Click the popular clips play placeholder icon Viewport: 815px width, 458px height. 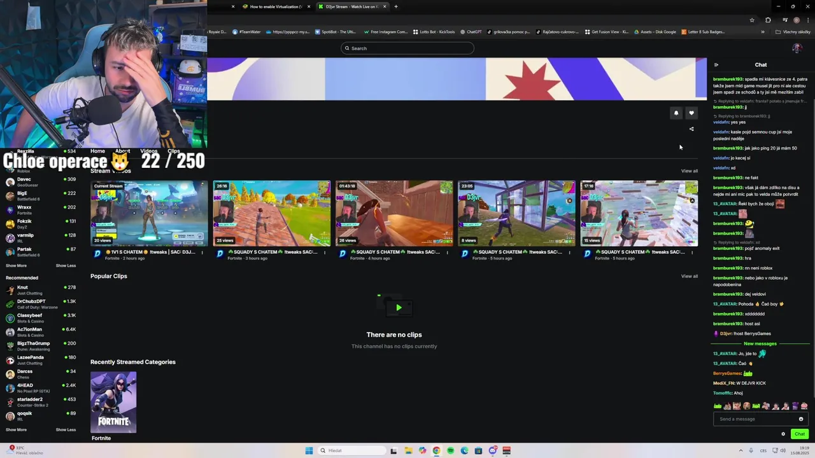[398, 307]
